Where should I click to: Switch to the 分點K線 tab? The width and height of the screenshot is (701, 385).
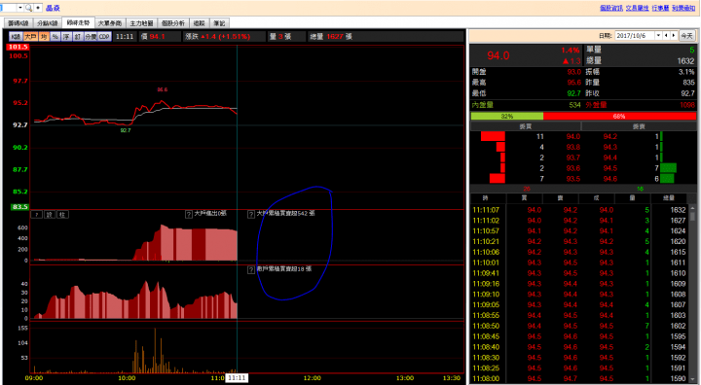(48, 23)
